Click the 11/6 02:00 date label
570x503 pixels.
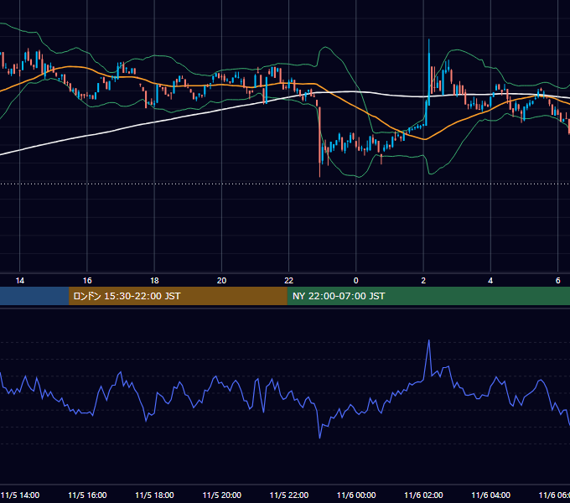pyautogui.click(x=423, y=495)
